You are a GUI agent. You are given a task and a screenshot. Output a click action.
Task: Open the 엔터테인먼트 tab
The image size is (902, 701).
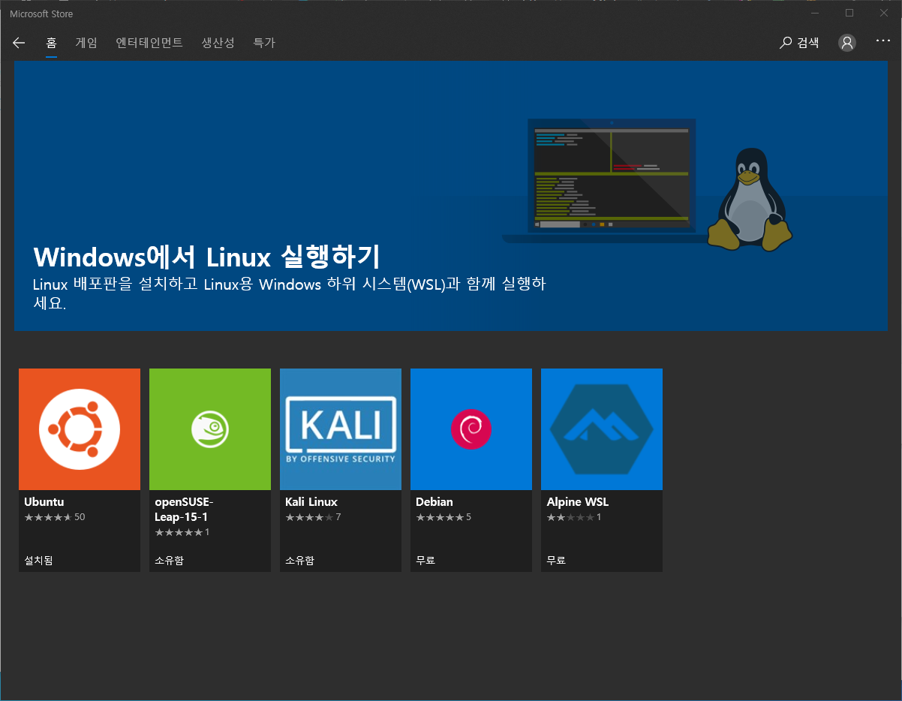click(x=149, y=43)
